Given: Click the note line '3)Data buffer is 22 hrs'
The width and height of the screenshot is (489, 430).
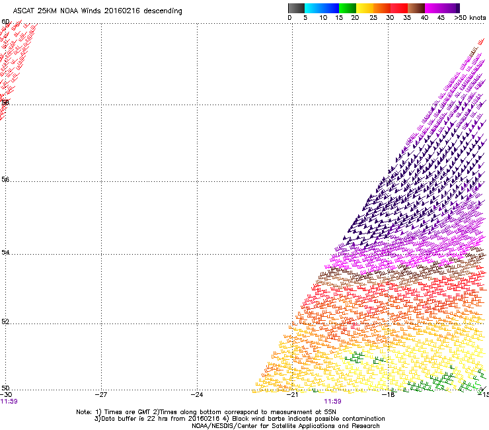Looking at the screenshot, I should point(239,419).
